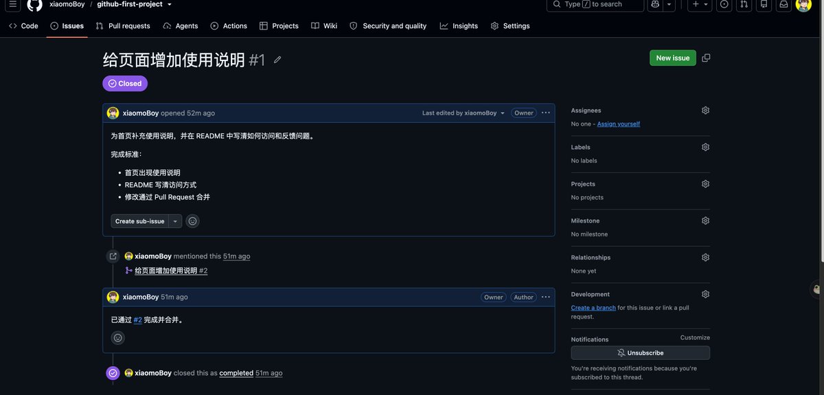Expand the Copilot dropdown arrow
This screenshot has height=395, width=824.
[669, 4]
